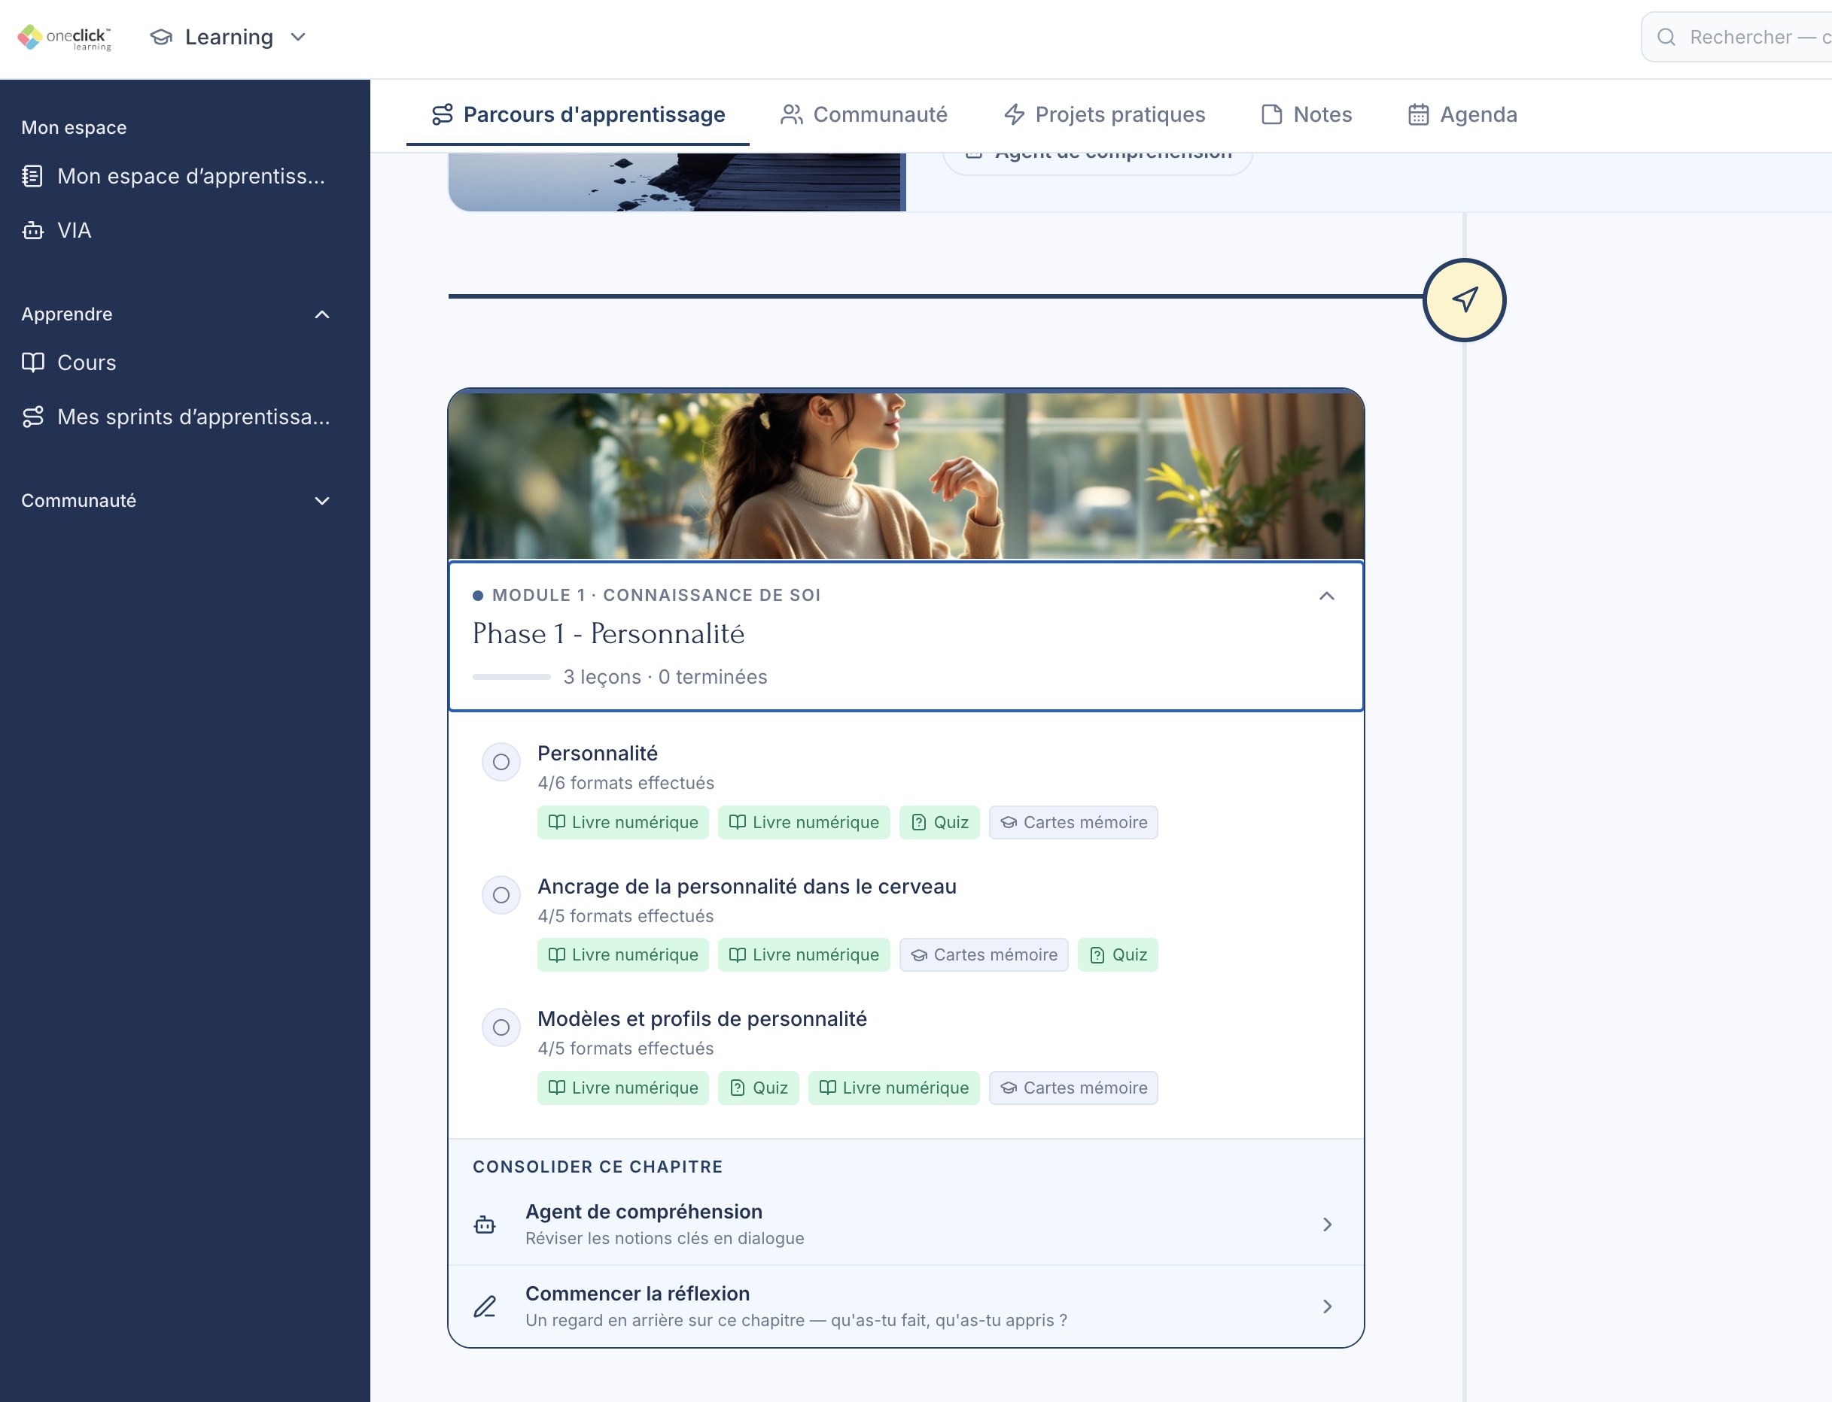Open first Livre numérique of Personnalité lesson

click(623, 822)
